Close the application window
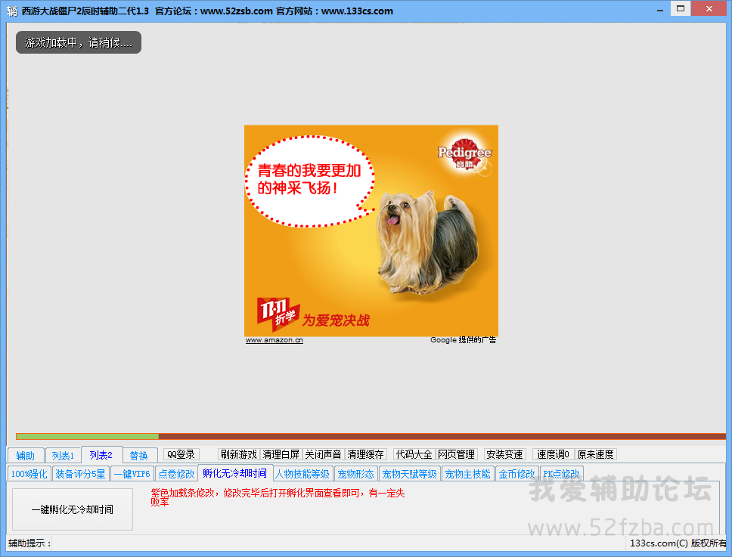The image size is (732, 557). click(x=709, y=9)
